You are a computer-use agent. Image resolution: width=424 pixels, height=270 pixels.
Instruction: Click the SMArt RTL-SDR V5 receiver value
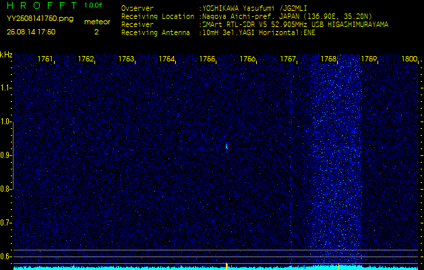pos(295,25)
